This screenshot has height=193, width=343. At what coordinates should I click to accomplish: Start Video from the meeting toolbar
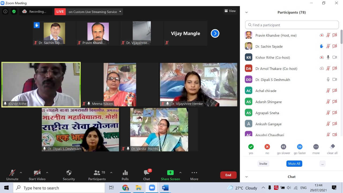coord(37,175)
